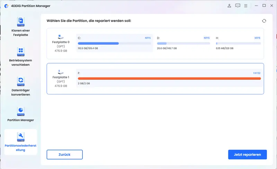Go back with the Zurück button
The image size is (277, 169).
click(x=65, y=154)
